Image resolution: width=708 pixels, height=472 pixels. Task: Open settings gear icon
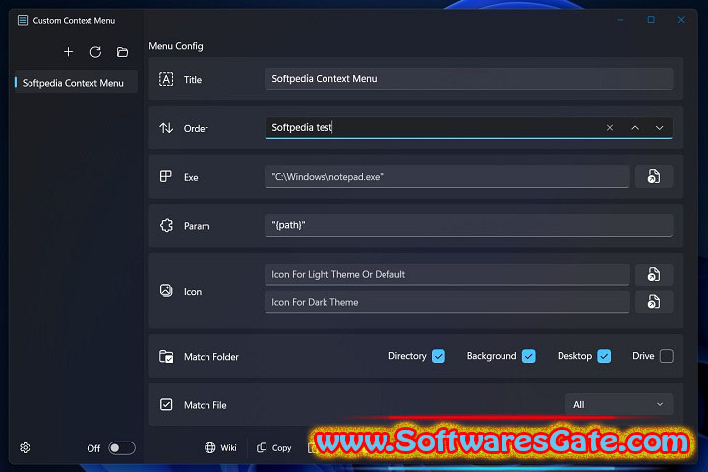point(26,447)
